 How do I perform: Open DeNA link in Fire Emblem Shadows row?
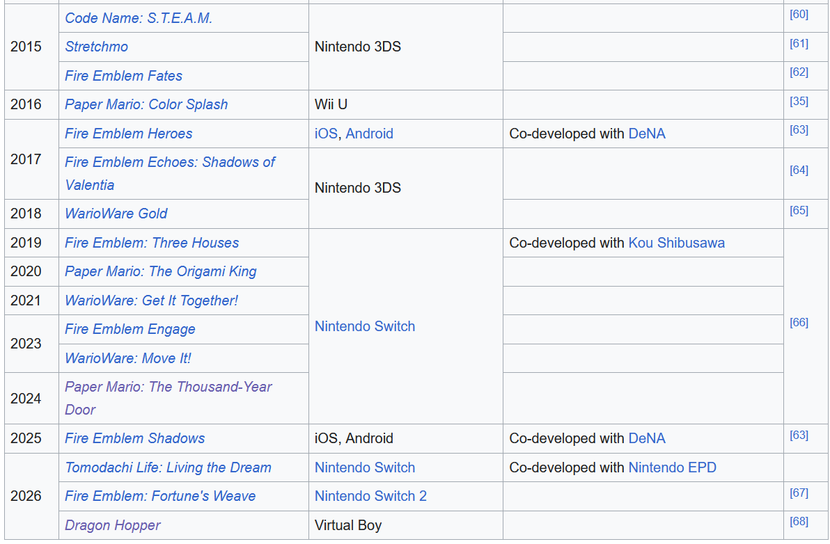(x=647, y=438)
